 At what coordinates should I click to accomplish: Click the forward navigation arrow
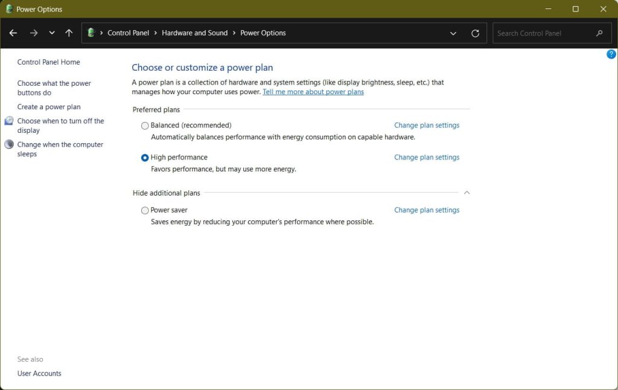(32, 33)
